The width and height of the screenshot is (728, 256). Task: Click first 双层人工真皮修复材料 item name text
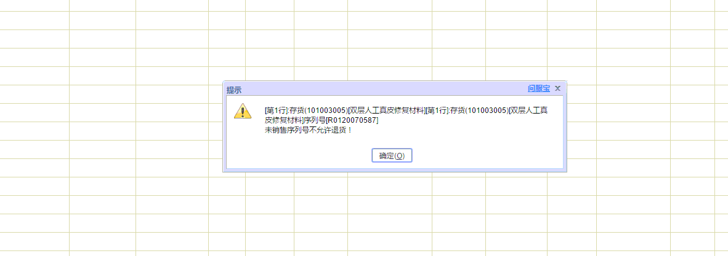387,110
